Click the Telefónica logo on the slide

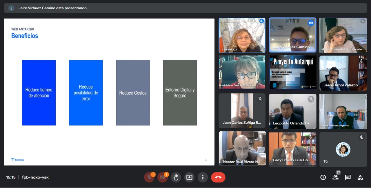pyautogui.click(x=18, y=160)
